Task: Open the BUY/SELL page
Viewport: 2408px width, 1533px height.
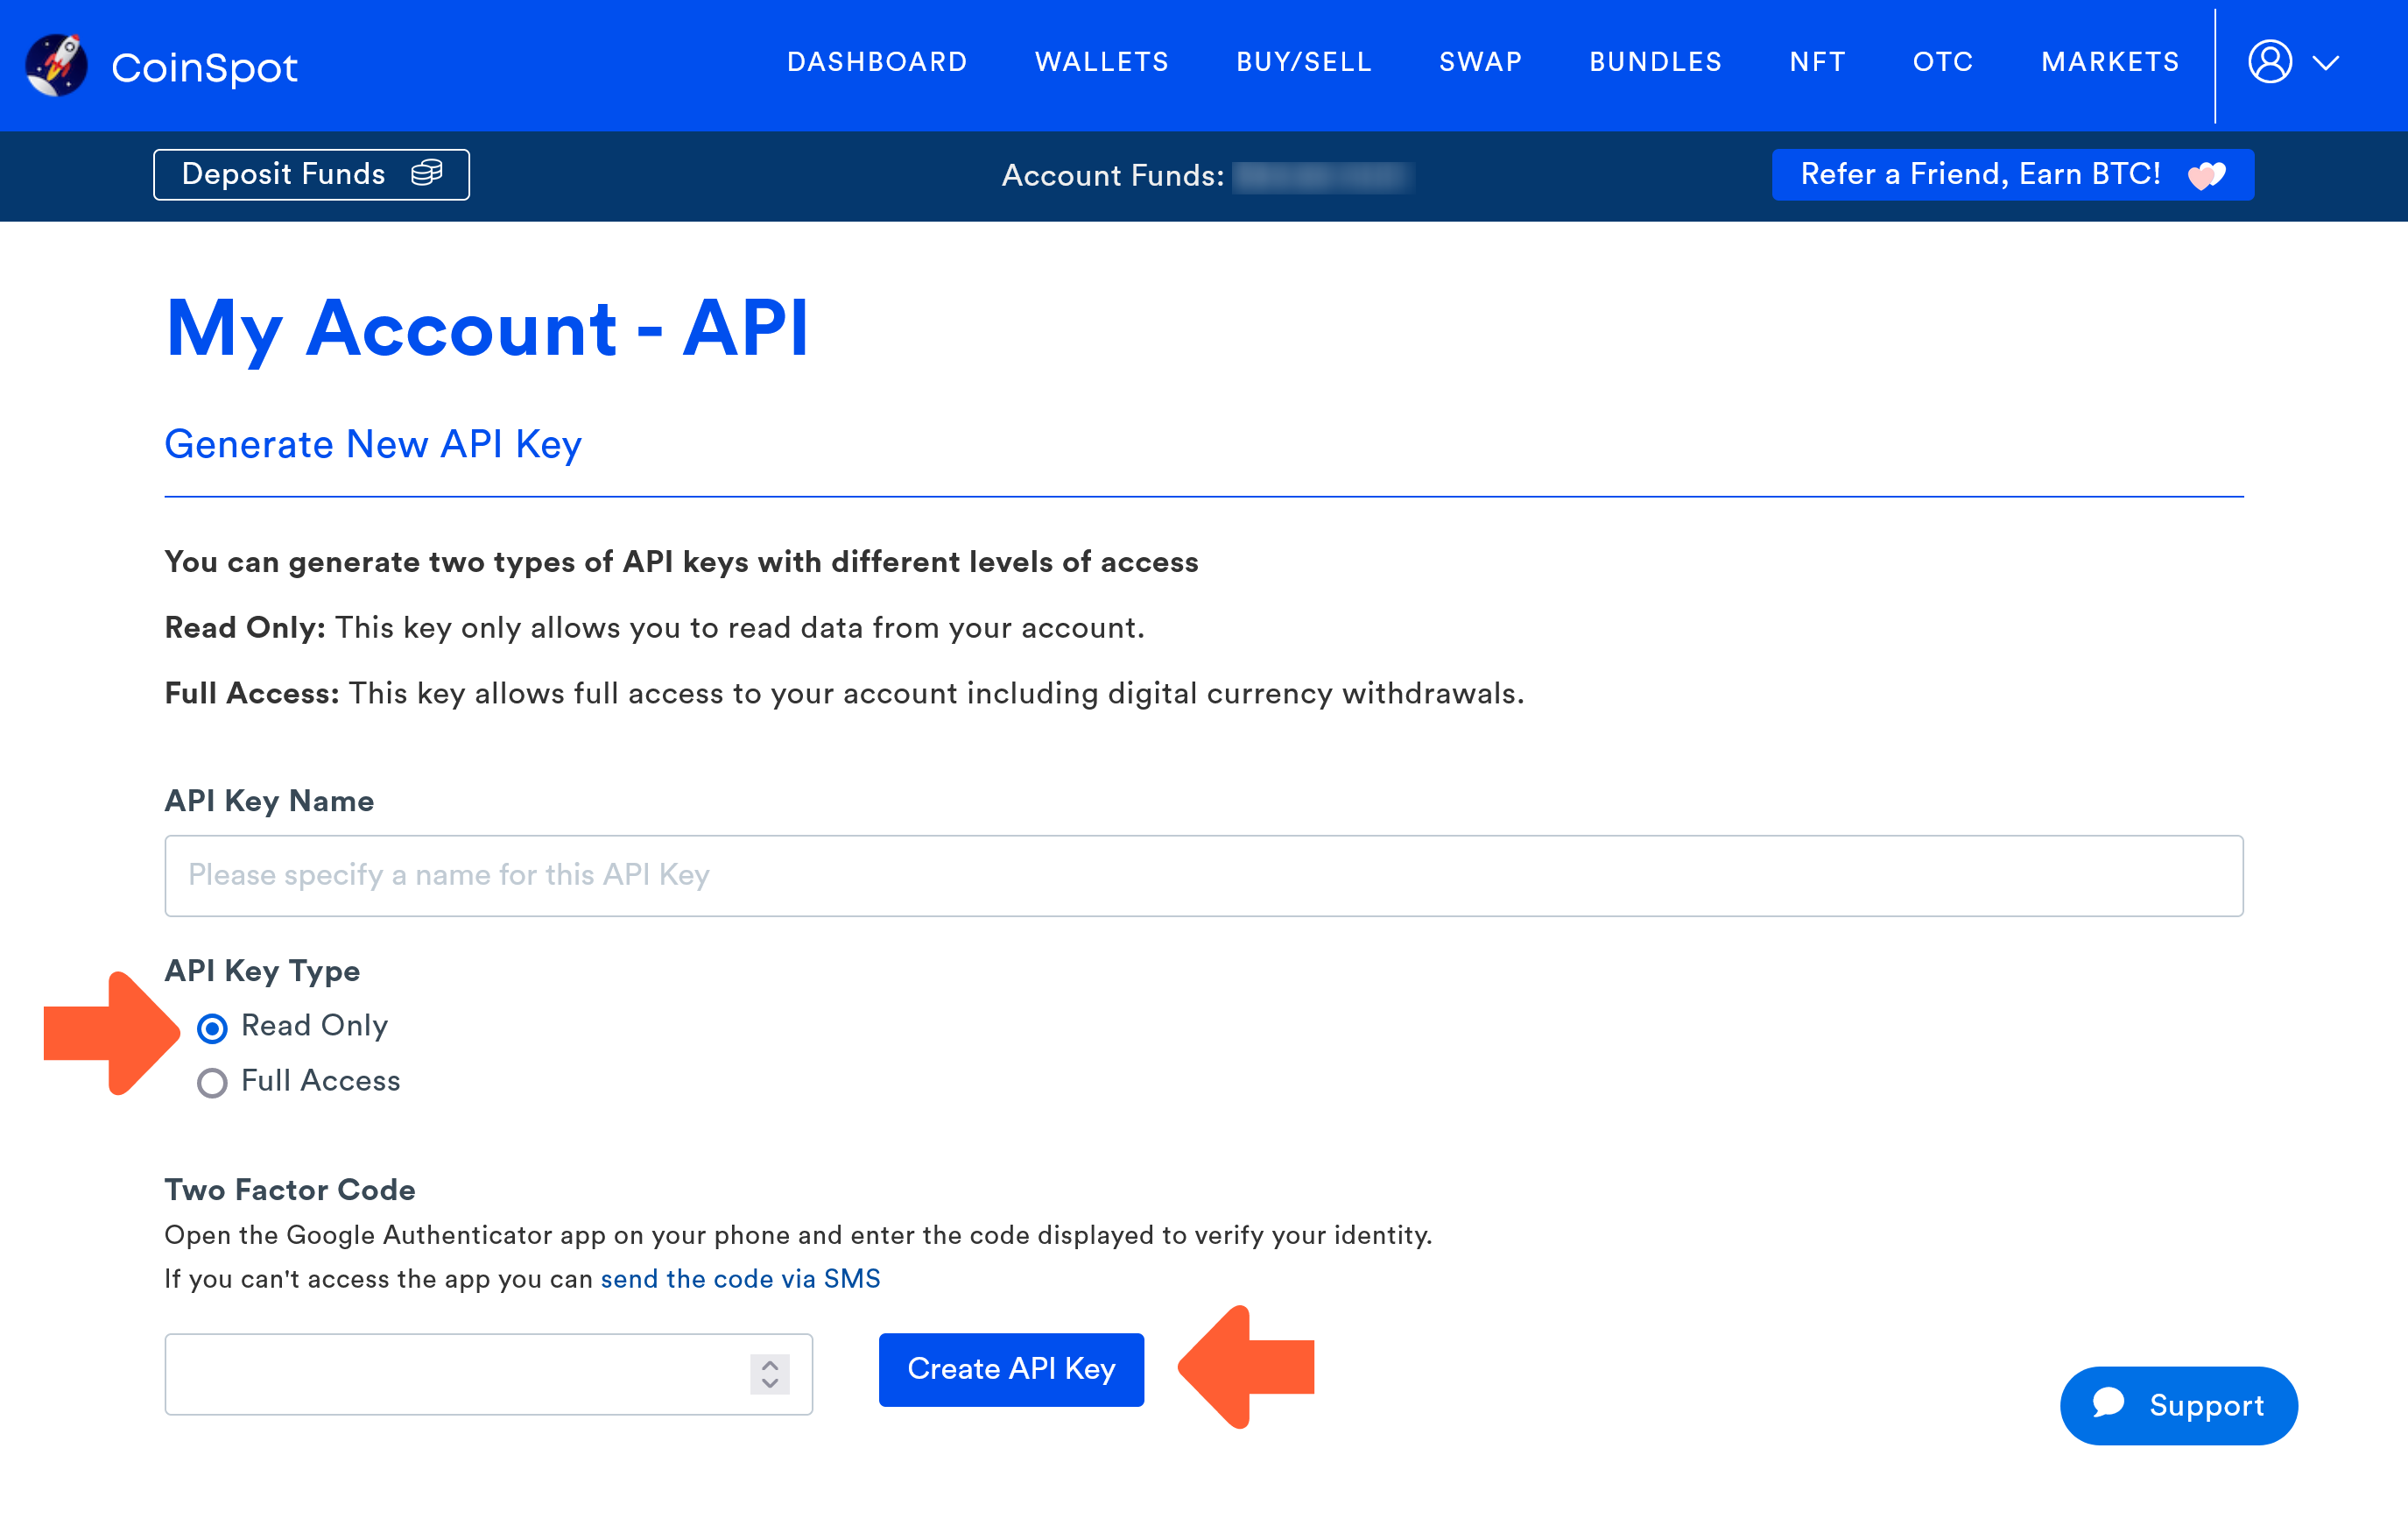Action: [x=1303, y=62]
